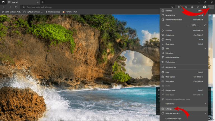Image resolution: width=215 pixels, height=121 pixels.
Task: Choose New InPrivate window menu item
Action: pos(174,20)
